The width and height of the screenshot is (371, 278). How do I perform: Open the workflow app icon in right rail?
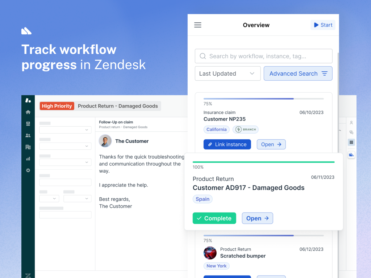click(351, 155)
